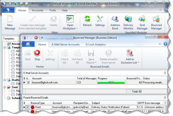173x116 pixels.
Task: Open Workplace in EasyMail ribbon
Action: [70, 23]
